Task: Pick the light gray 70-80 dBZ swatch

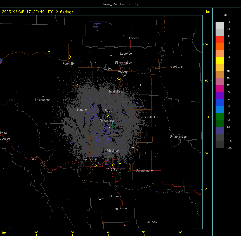Action: tap(220, 26)
